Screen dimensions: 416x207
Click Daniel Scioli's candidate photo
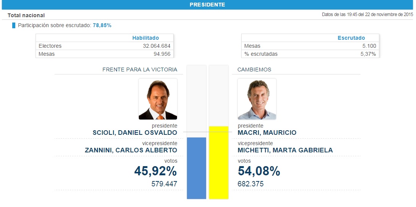tap(158, 99)
